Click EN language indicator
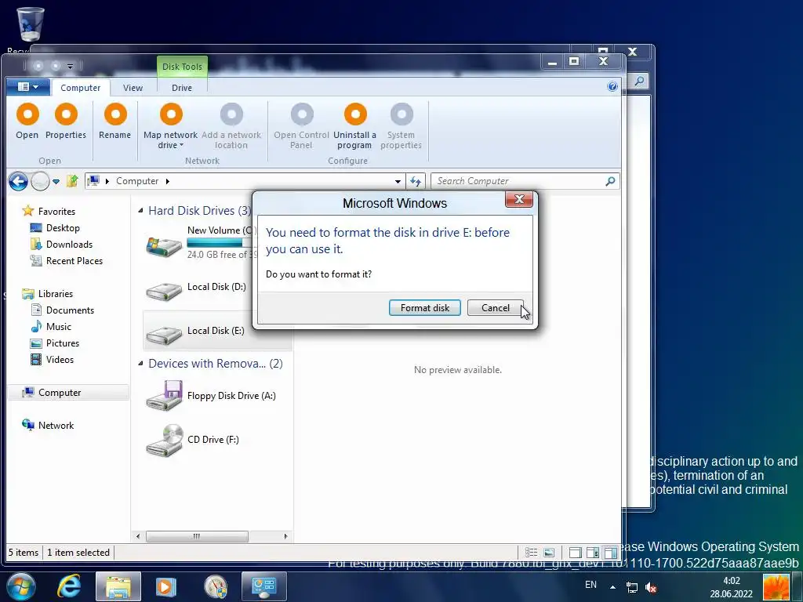 (590, 585)
